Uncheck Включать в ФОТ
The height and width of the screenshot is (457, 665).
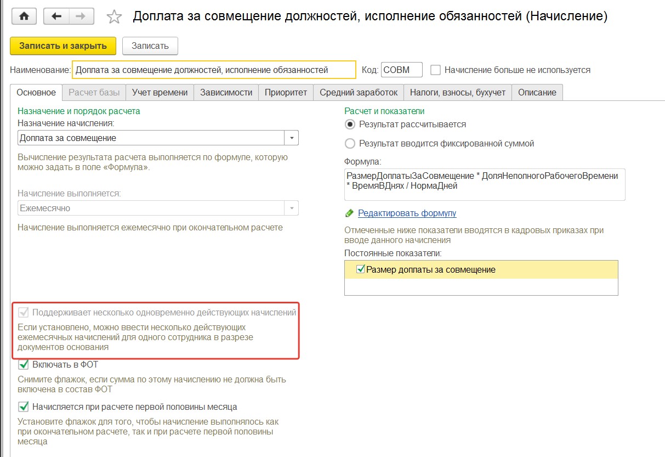pyautogui.click(x=23, y=364)
